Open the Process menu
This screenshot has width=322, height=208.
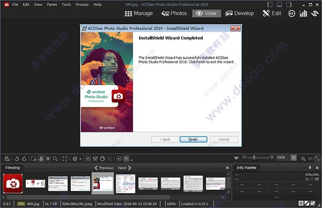[82, 4]
